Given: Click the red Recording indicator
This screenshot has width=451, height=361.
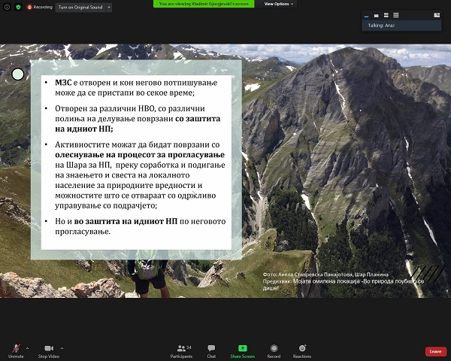Looking at the screenshot, I should click(40, 7).
